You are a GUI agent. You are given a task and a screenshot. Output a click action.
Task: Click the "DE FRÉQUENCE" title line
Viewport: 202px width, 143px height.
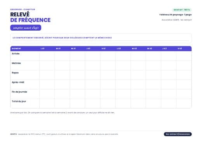30,20
